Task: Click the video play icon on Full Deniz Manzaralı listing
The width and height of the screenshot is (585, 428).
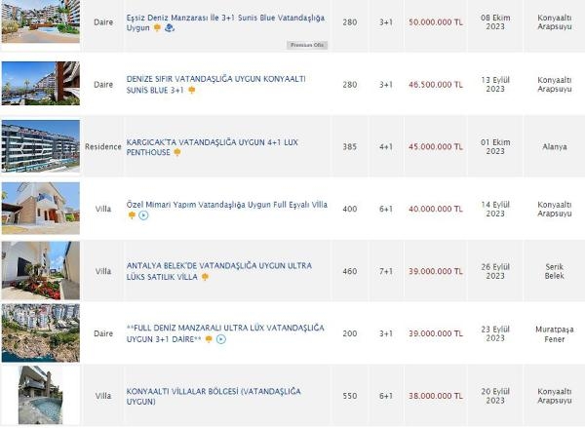Action: pyautogui.click(x=221, y=339)
